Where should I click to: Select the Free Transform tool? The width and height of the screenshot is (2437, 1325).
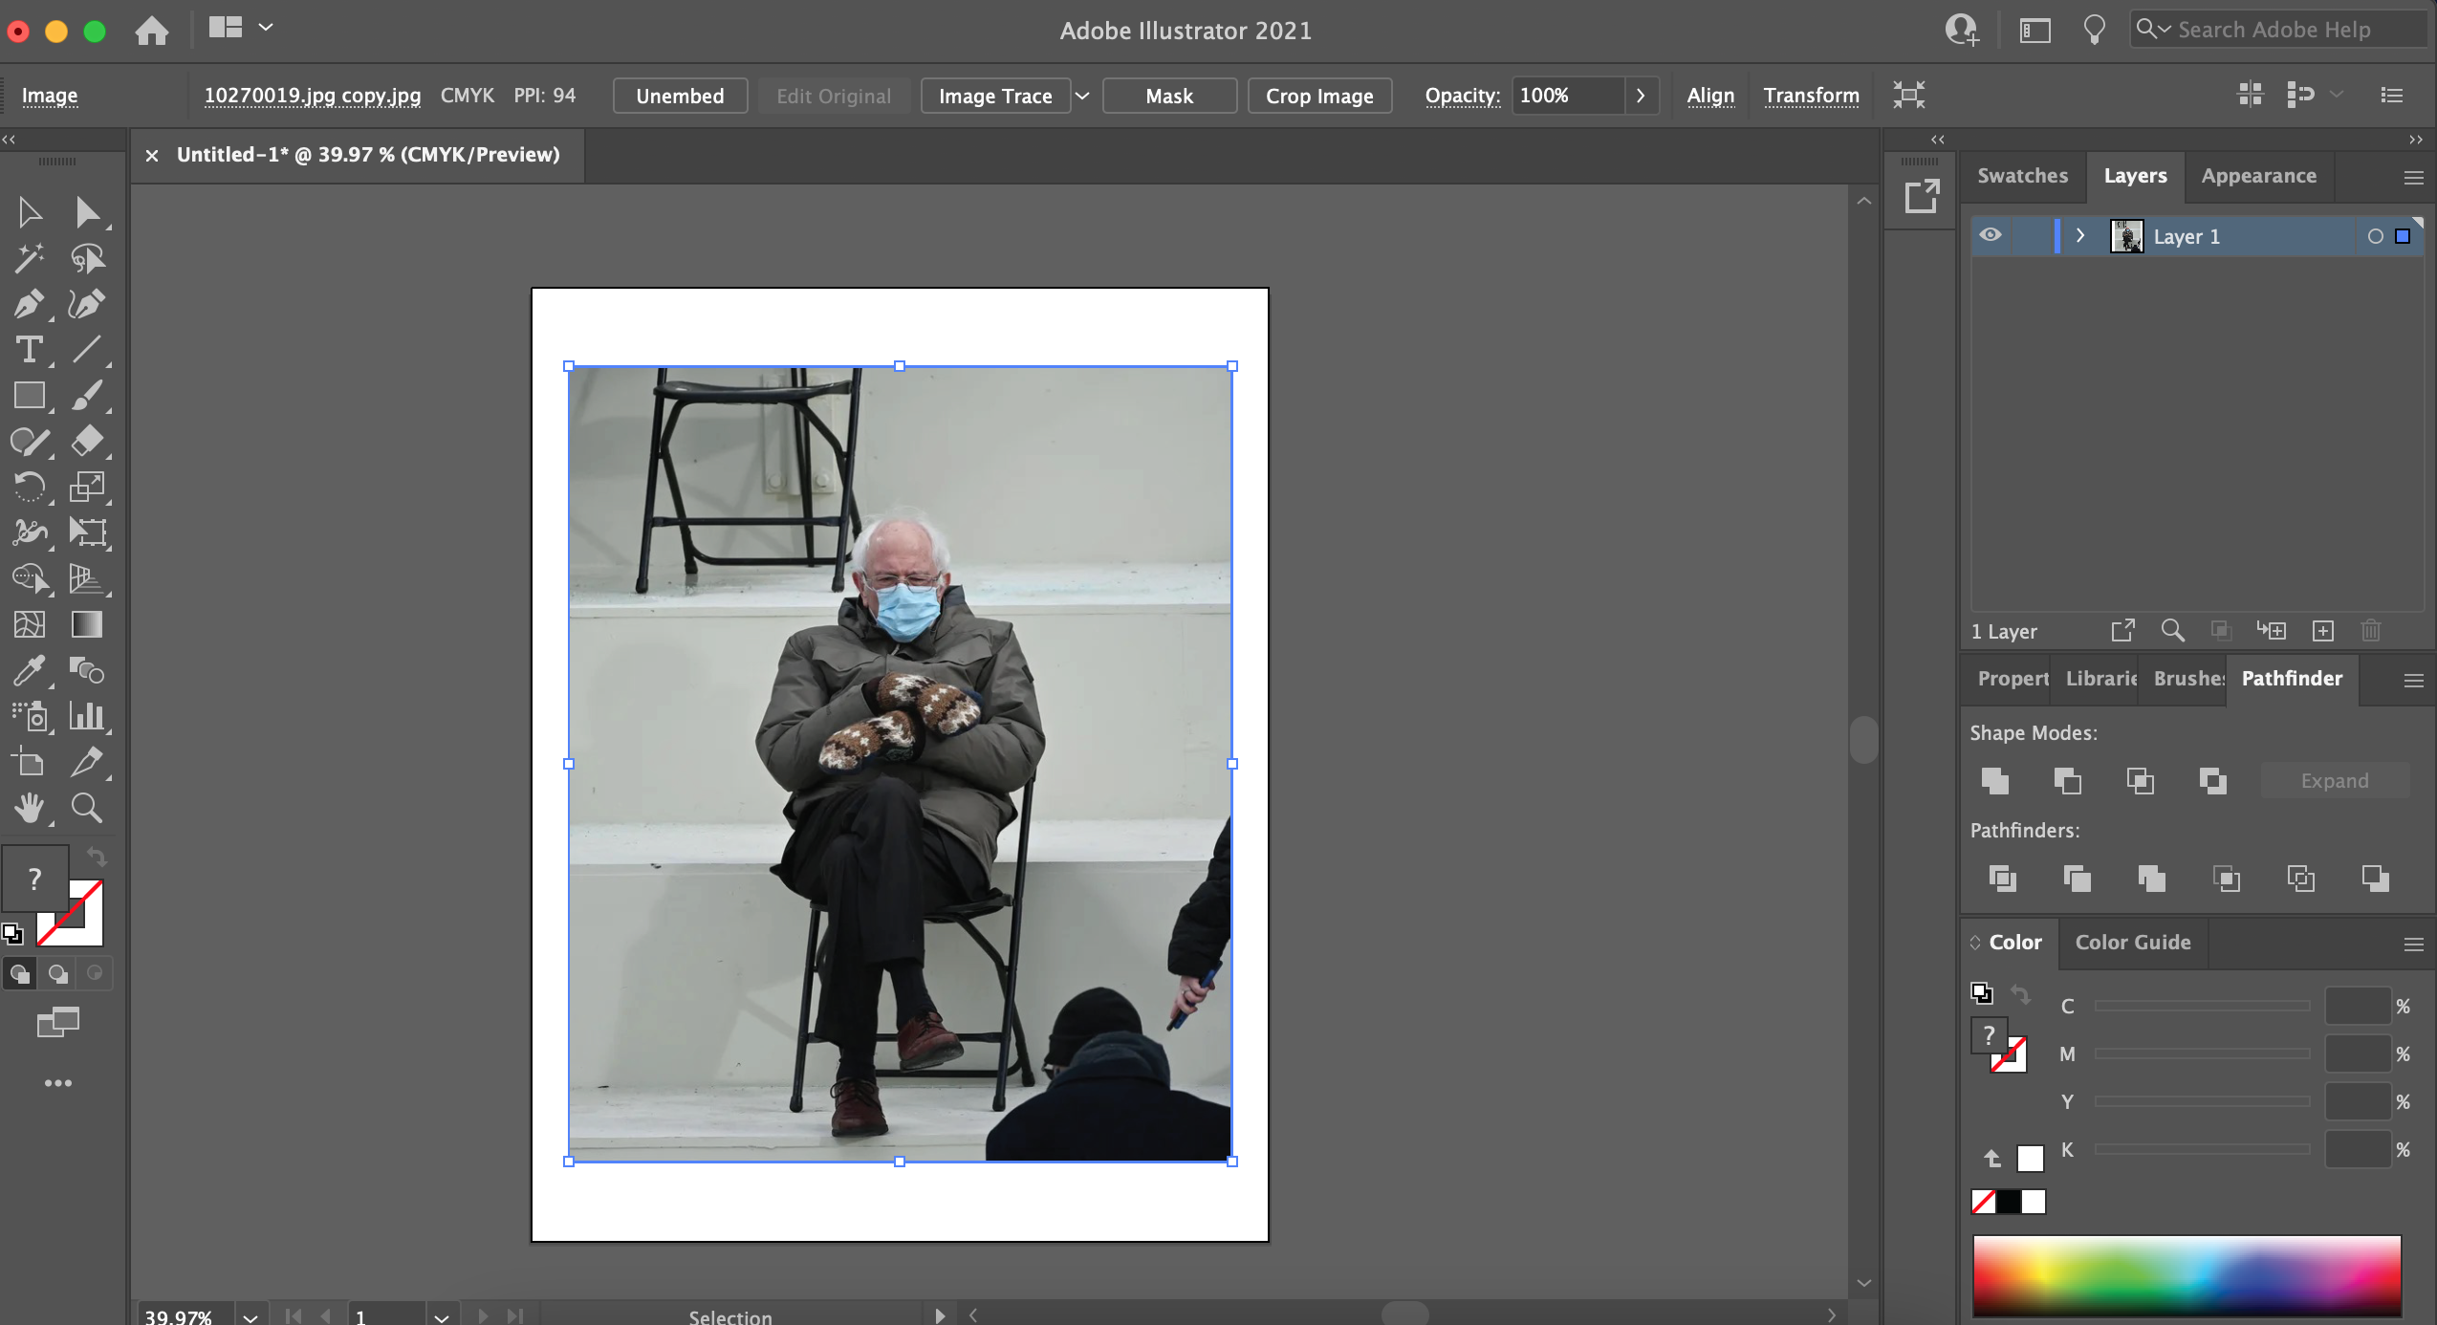pos(87,532)
